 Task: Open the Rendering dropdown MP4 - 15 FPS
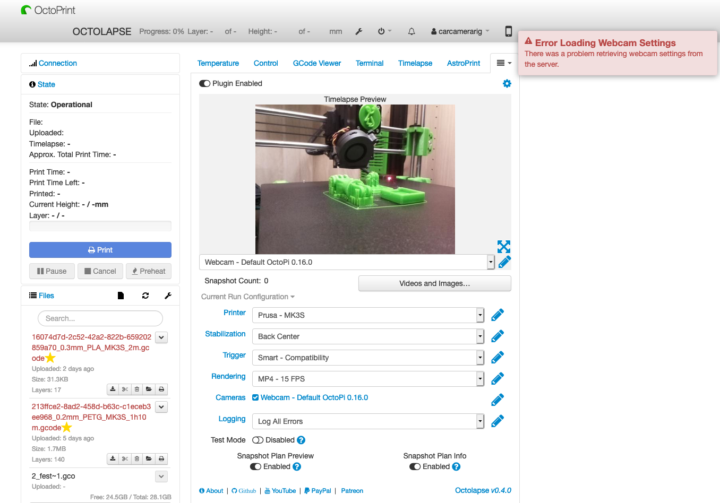click(368, 379)
